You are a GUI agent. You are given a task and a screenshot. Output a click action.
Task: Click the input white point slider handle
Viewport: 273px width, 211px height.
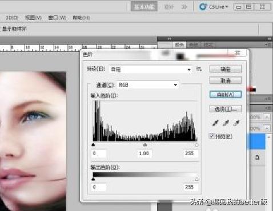coord(196,145)
